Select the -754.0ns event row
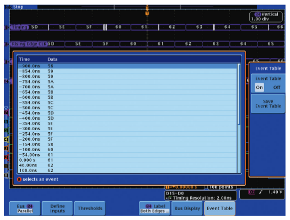Screen dimensions: 290x220 (127, 82)
